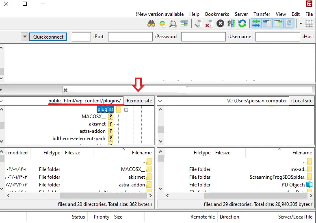Viewport: 316px width, 223px height.
Task: Click the process queue toolbar icon
Action: [x=232, y=24]
